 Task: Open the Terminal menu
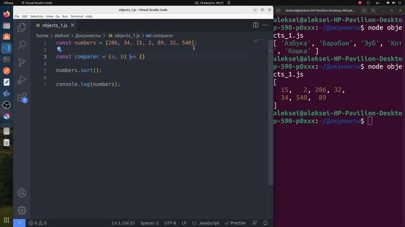[x=77, y=16]
